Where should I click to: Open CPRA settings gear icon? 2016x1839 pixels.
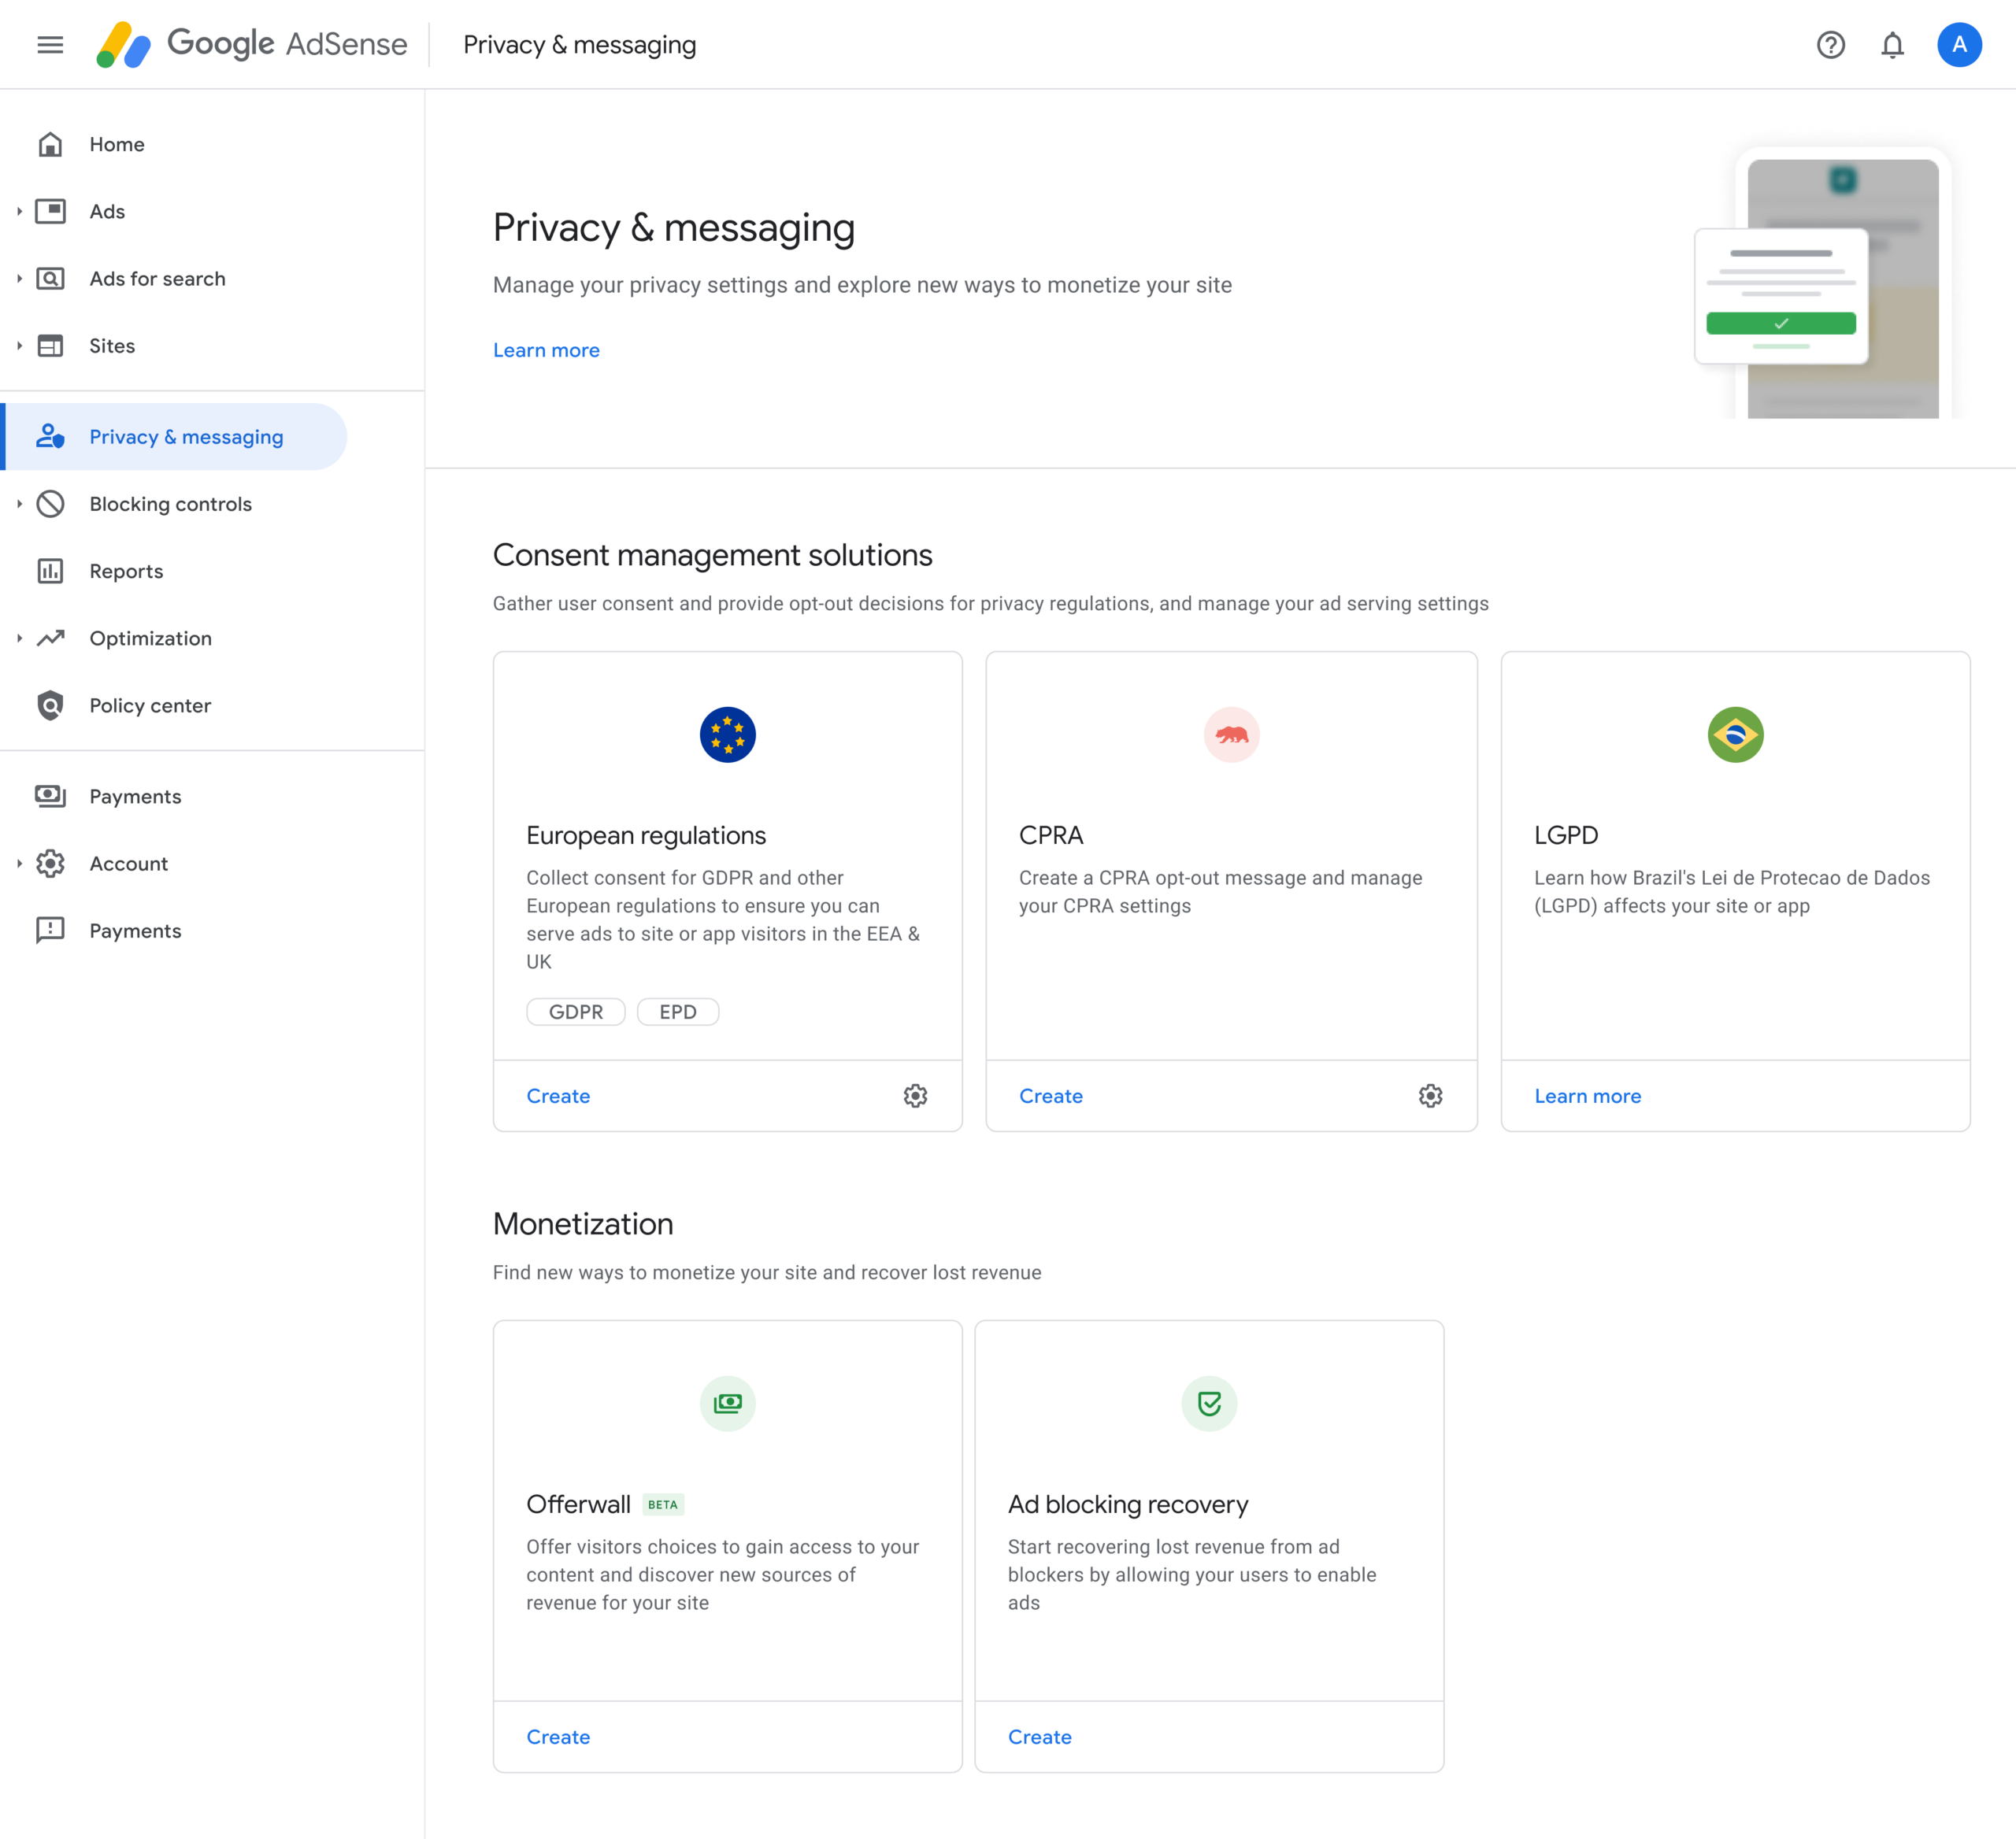click(x=1430, y=1095)
